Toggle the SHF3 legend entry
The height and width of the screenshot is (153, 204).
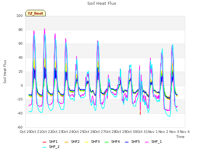(92, 142)
